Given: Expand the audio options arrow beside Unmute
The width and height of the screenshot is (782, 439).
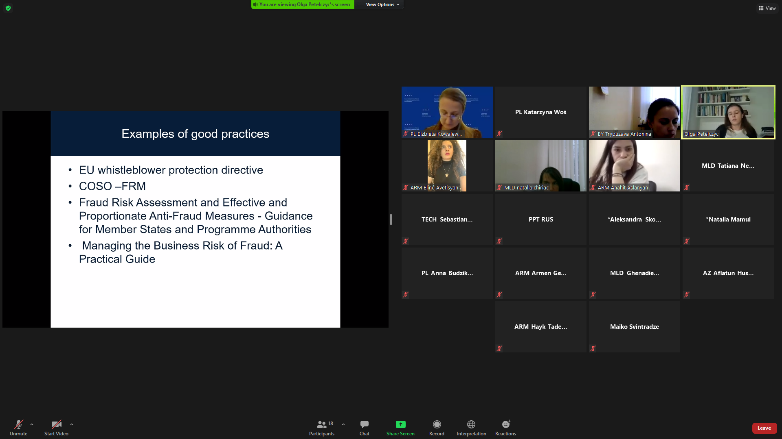Looking at the screenshot, I should (x=32, y=424).
